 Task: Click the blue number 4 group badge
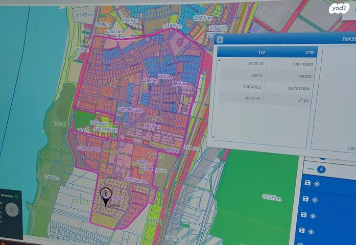tap(321, 169)
